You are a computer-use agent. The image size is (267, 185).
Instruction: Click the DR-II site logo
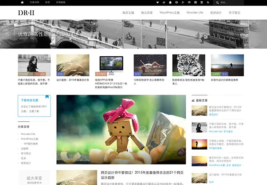(26, 13)
